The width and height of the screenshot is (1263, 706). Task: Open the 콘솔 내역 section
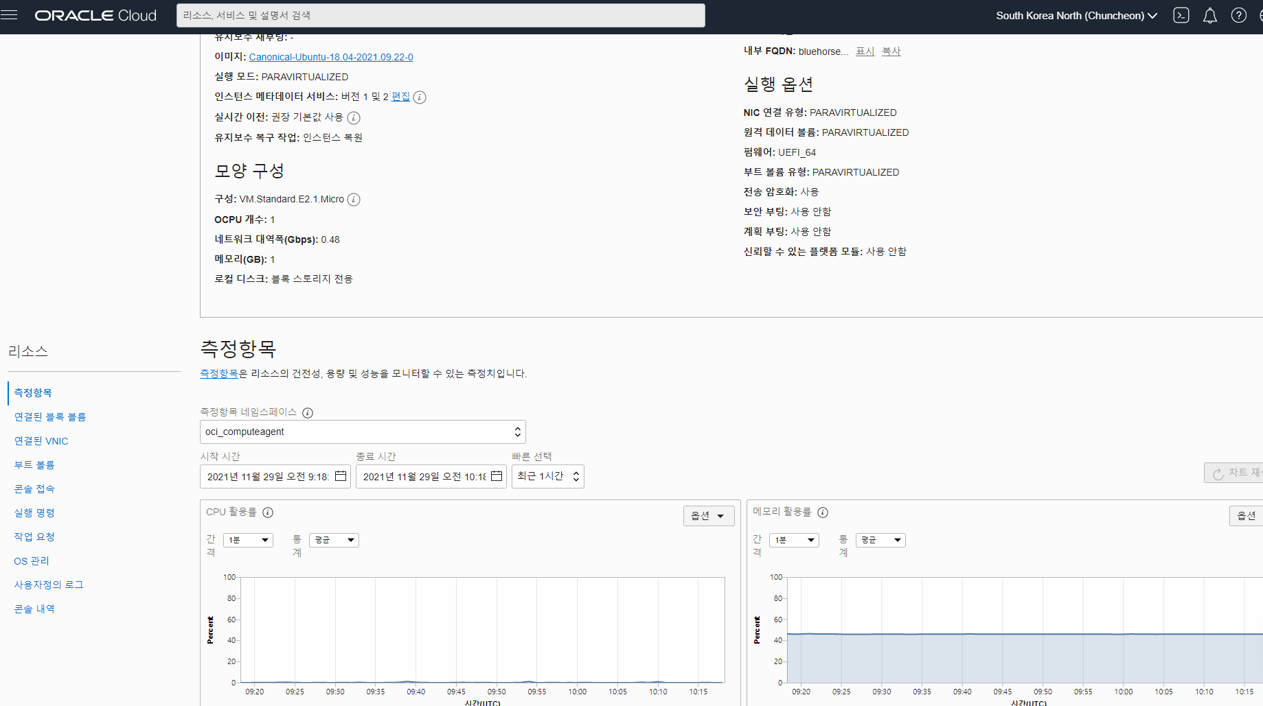pyautogui.click(x=34, y=609)
